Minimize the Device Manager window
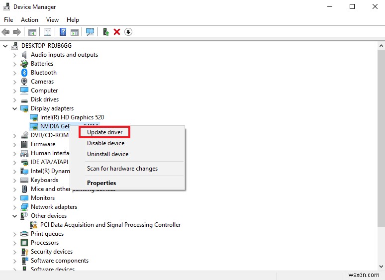This screenshot has width=385, height=280. (330, 6)
